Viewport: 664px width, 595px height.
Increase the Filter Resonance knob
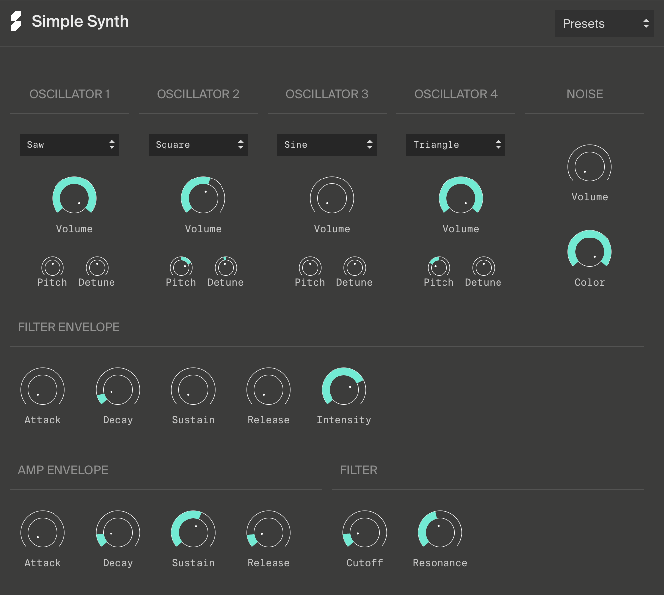pyautogui.click(x=440, y=531)
